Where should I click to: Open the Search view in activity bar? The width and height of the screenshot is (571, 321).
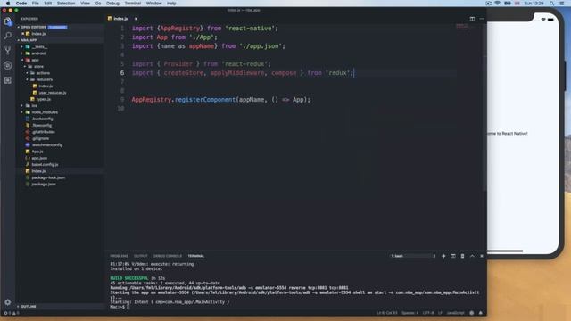8,36
